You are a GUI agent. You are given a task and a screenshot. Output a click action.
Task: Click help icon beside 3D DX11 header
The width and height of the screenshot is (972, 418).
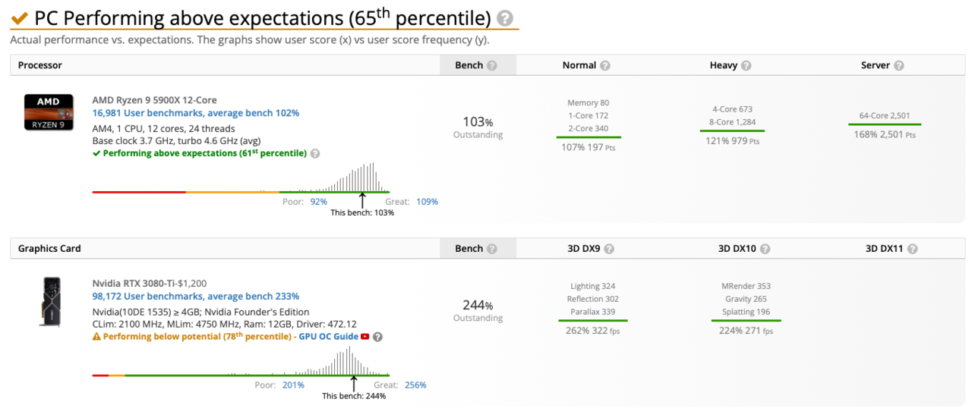[912, 249]
